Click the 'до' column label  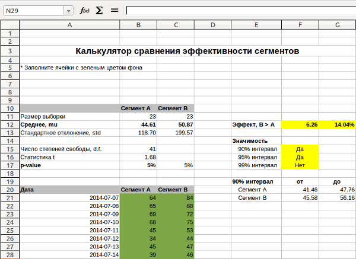tap(337, 182)
